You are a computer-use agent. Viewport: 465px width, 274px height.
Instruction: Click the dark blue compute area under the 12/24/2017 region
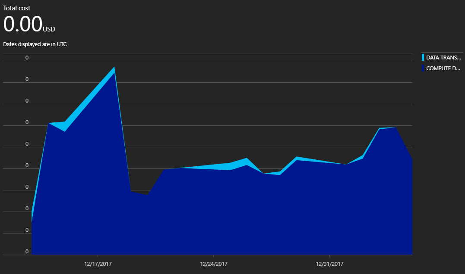[x=214, y=213]
